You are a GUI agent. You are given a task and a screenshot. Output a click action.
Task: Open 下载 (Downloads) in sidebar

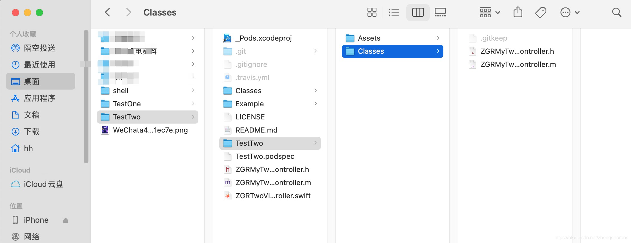click(41, 132)
